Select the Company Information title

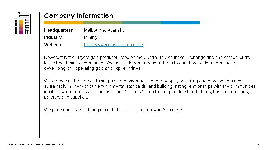click(x=78, y=16)
